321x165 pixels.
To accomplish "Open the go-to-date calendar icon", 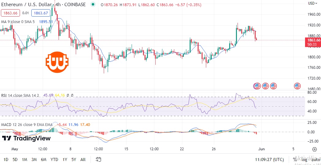I will 99,159.
